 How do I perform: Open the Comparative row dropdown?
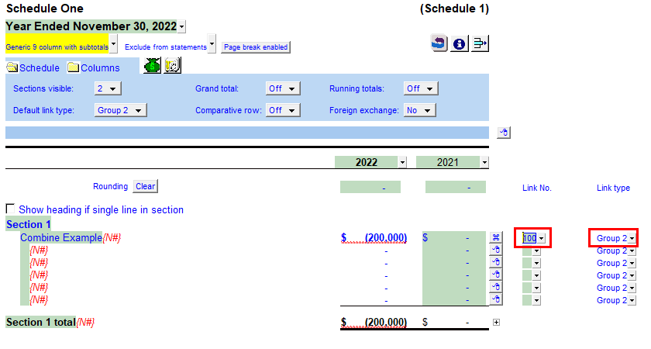tap(282, 110)
